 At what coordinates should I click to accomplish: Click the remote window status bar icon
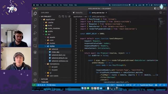[34, 85]
